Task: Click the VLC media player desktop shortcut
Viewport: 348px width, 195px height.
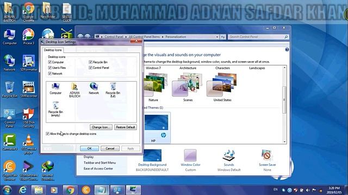Action: pyautogui.click(x=29, y=145)
